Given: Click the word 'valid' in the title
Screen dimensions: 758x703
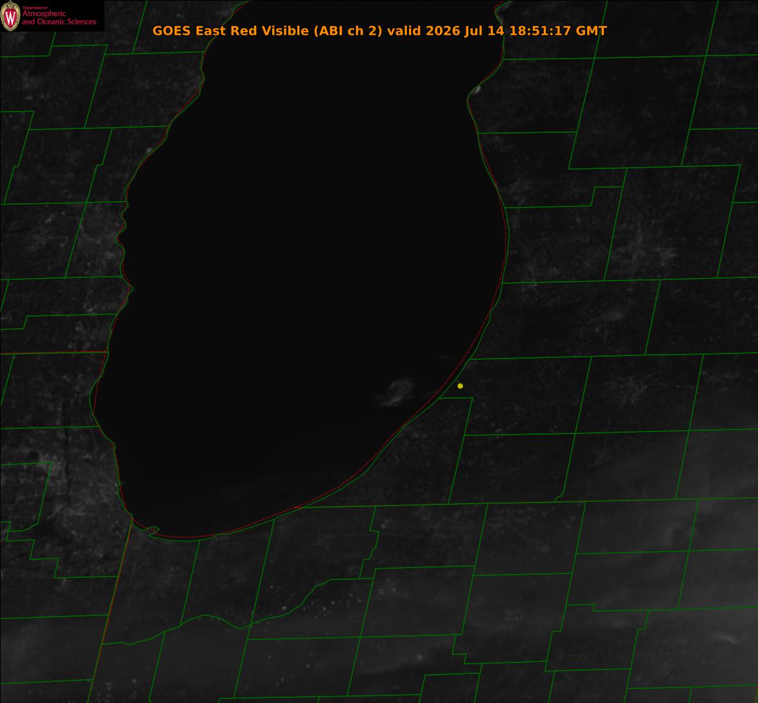Looking at the screenshot, I should tap(404, 30).
